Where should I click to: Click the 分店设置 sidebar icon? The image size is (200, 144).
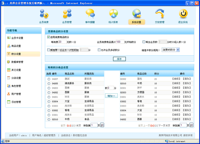coord(8,78)
